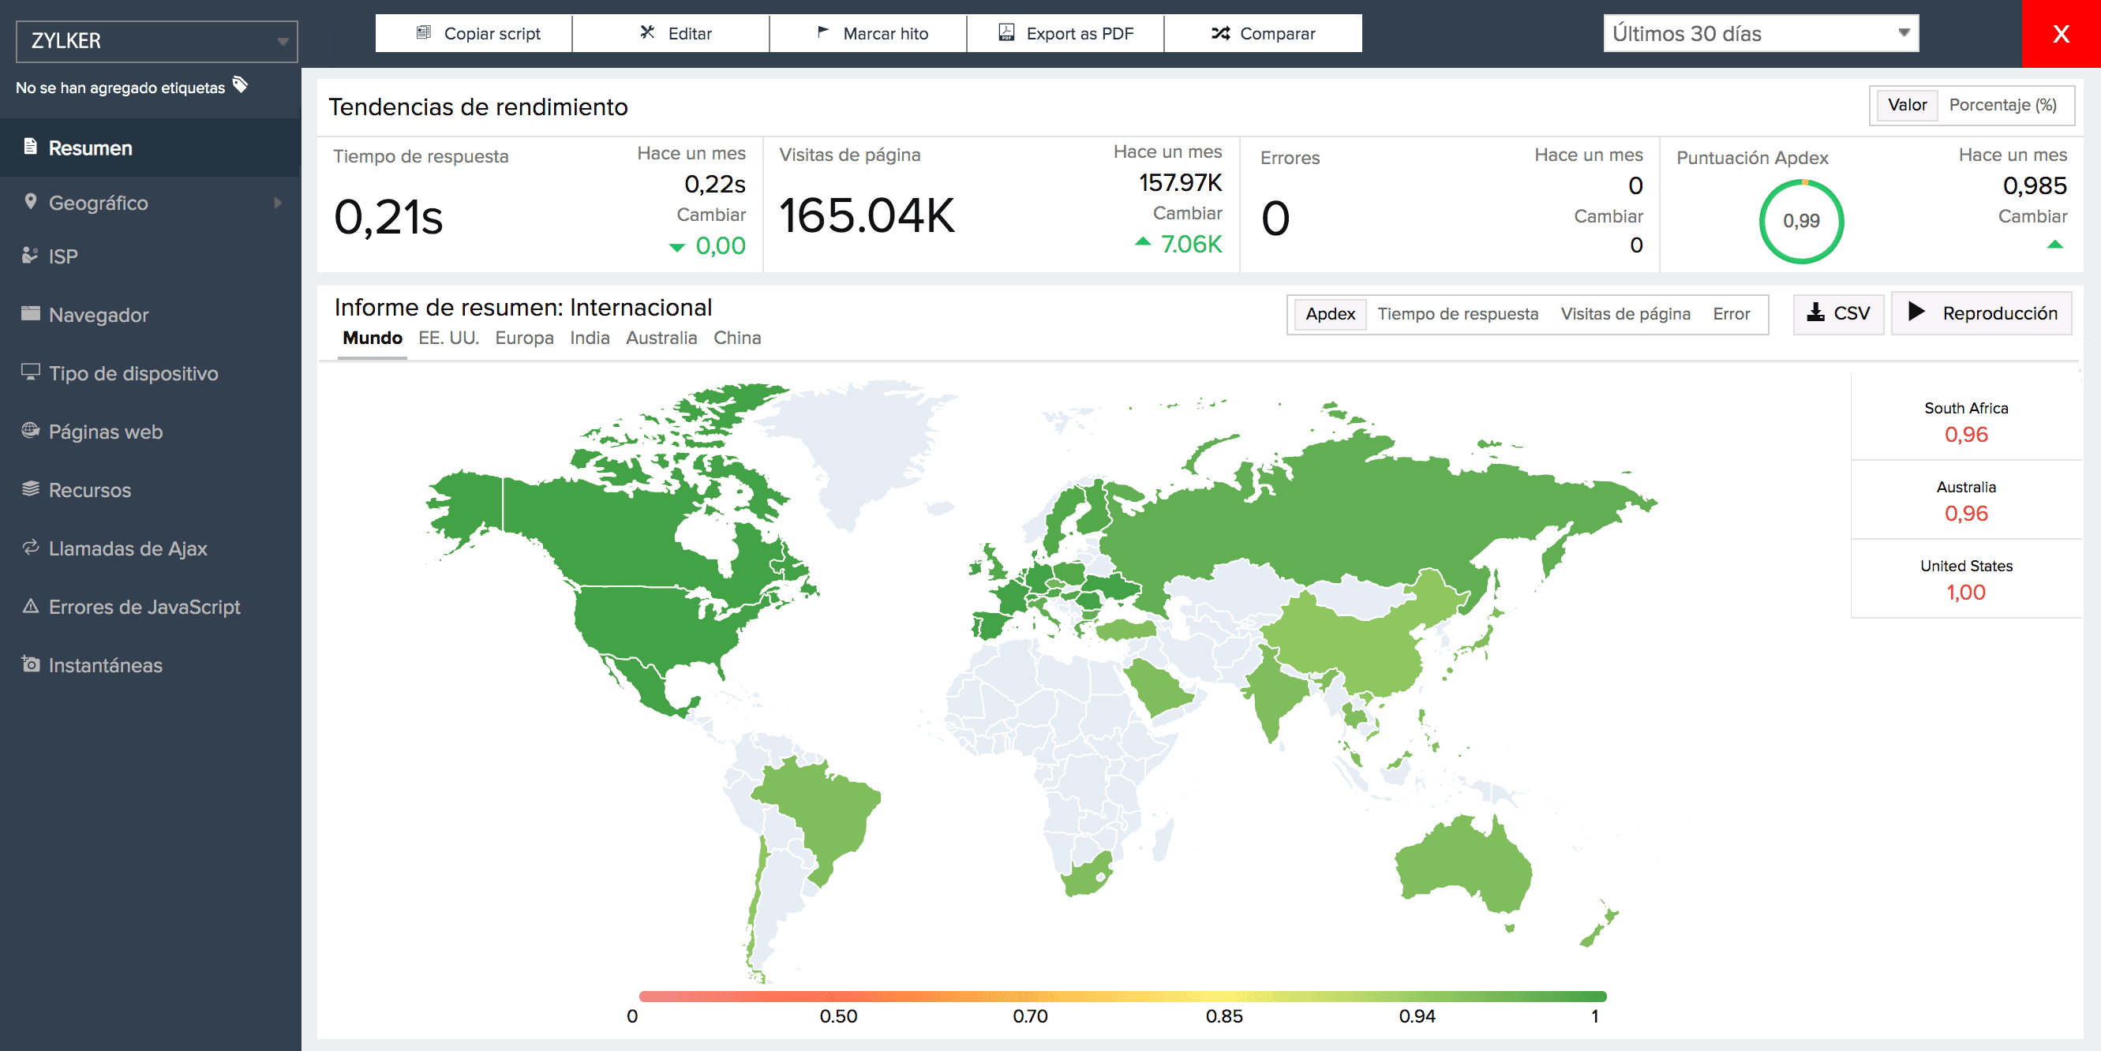The height and width of the screenshot is (1051, 2101).
Task: Download the report with the CSV button
Action: click(x=1838, y=313)
